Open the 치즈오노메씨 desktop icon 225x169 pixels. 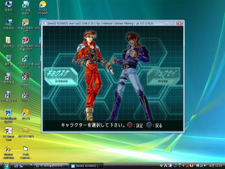click(x=26, y=132)
